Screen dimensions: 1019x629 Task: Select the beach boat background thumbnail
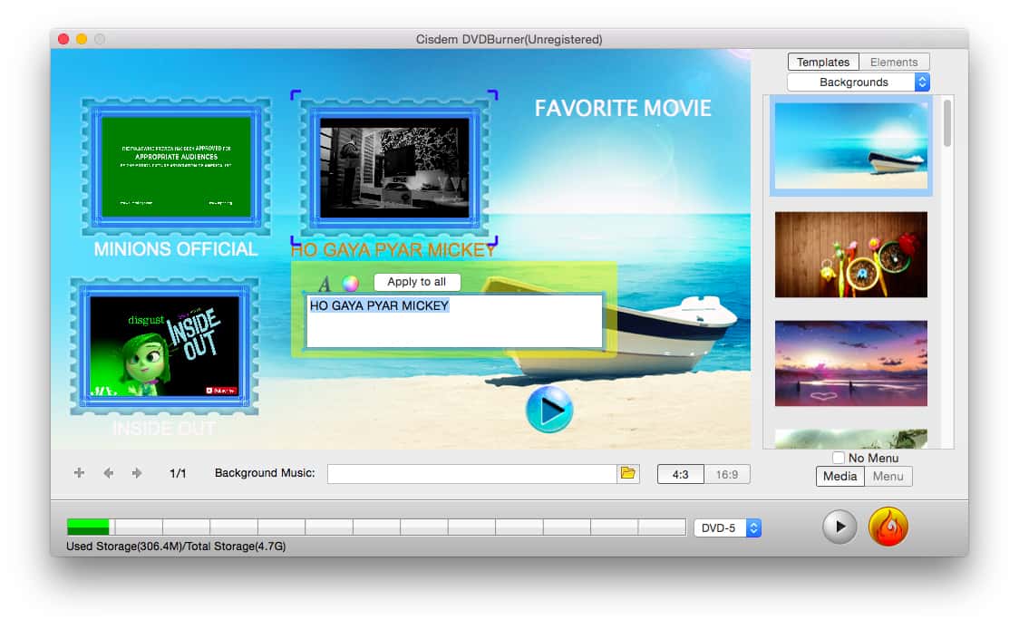pos(850,146)
